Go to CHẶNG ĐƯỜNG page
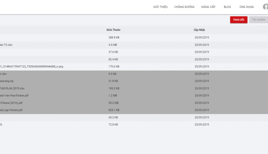268x154 pixels. pyautogui.click(x=184, y=7)
